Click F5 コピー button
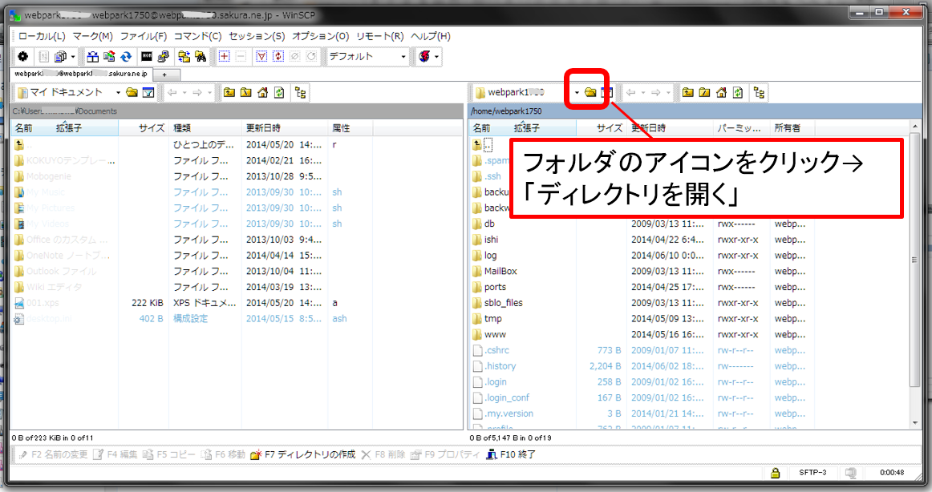This screenshot has width=932, height=492. click(168, 454)
